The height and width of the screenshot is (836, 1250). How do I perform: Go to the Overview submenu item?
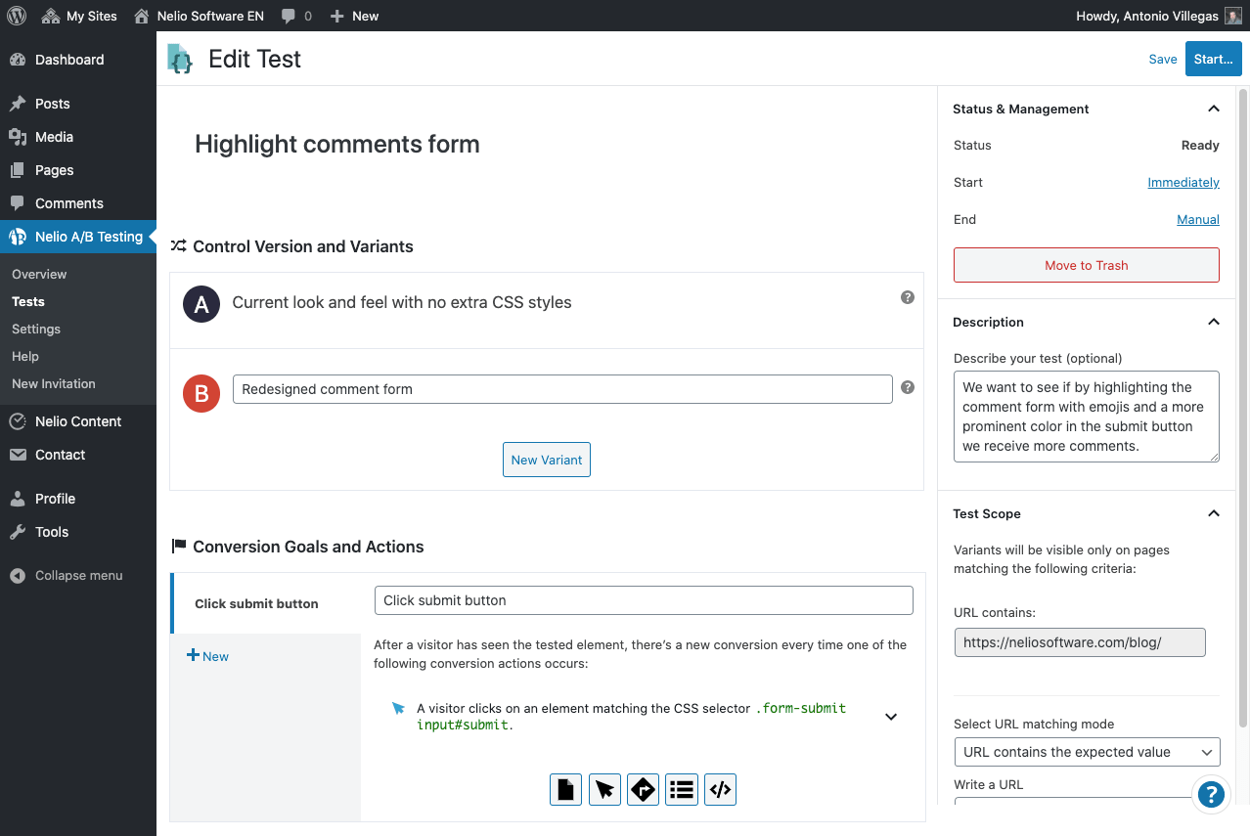pos(39,274)
